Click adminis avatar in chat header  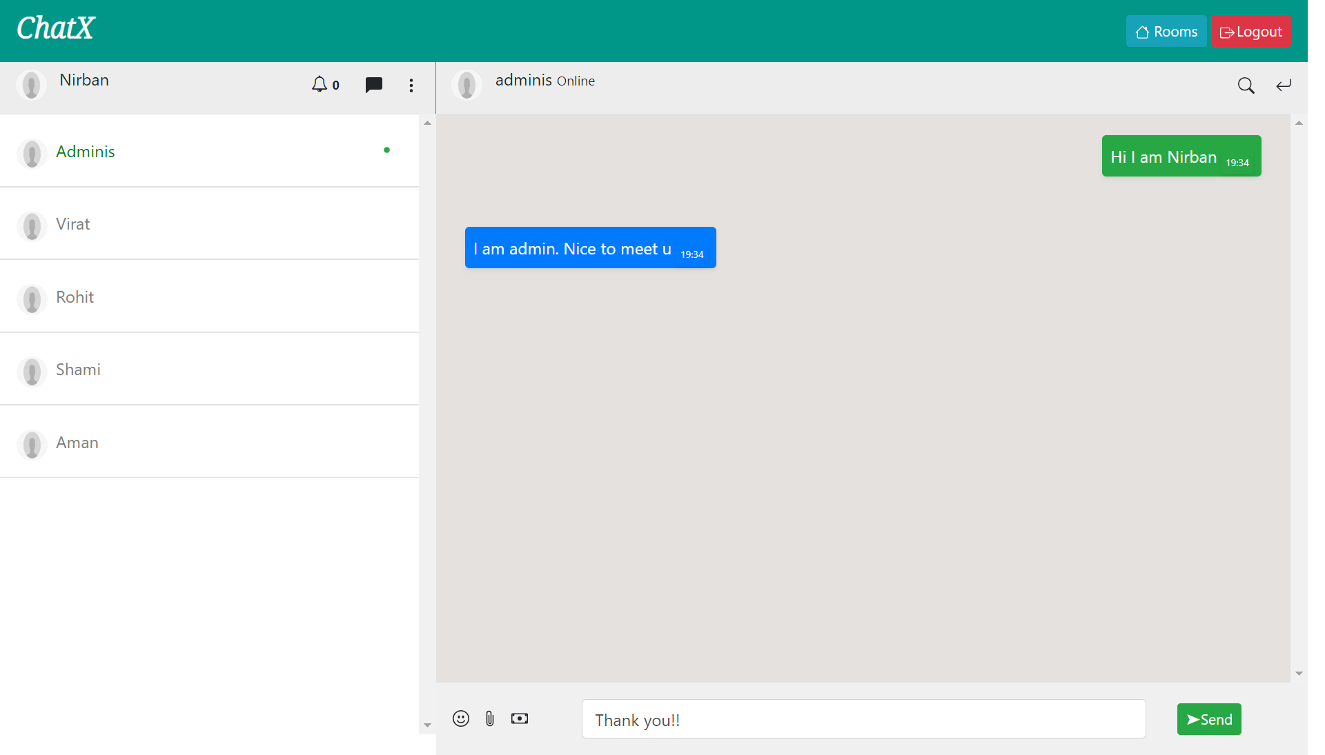click(x=467, y=85)
